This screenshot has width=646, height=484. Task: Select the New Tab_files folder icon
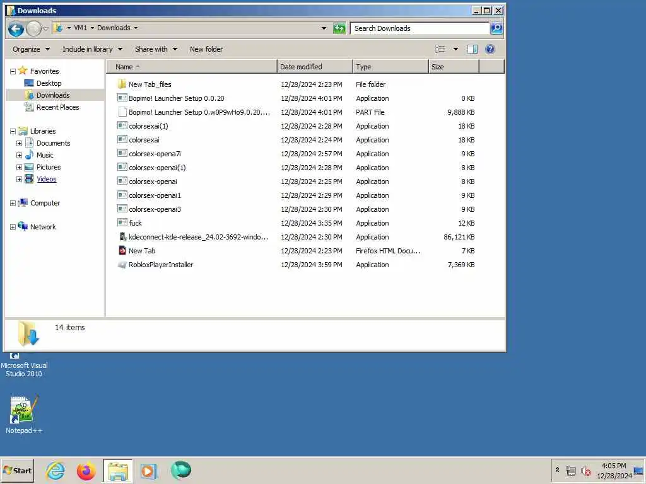point(122,84)
